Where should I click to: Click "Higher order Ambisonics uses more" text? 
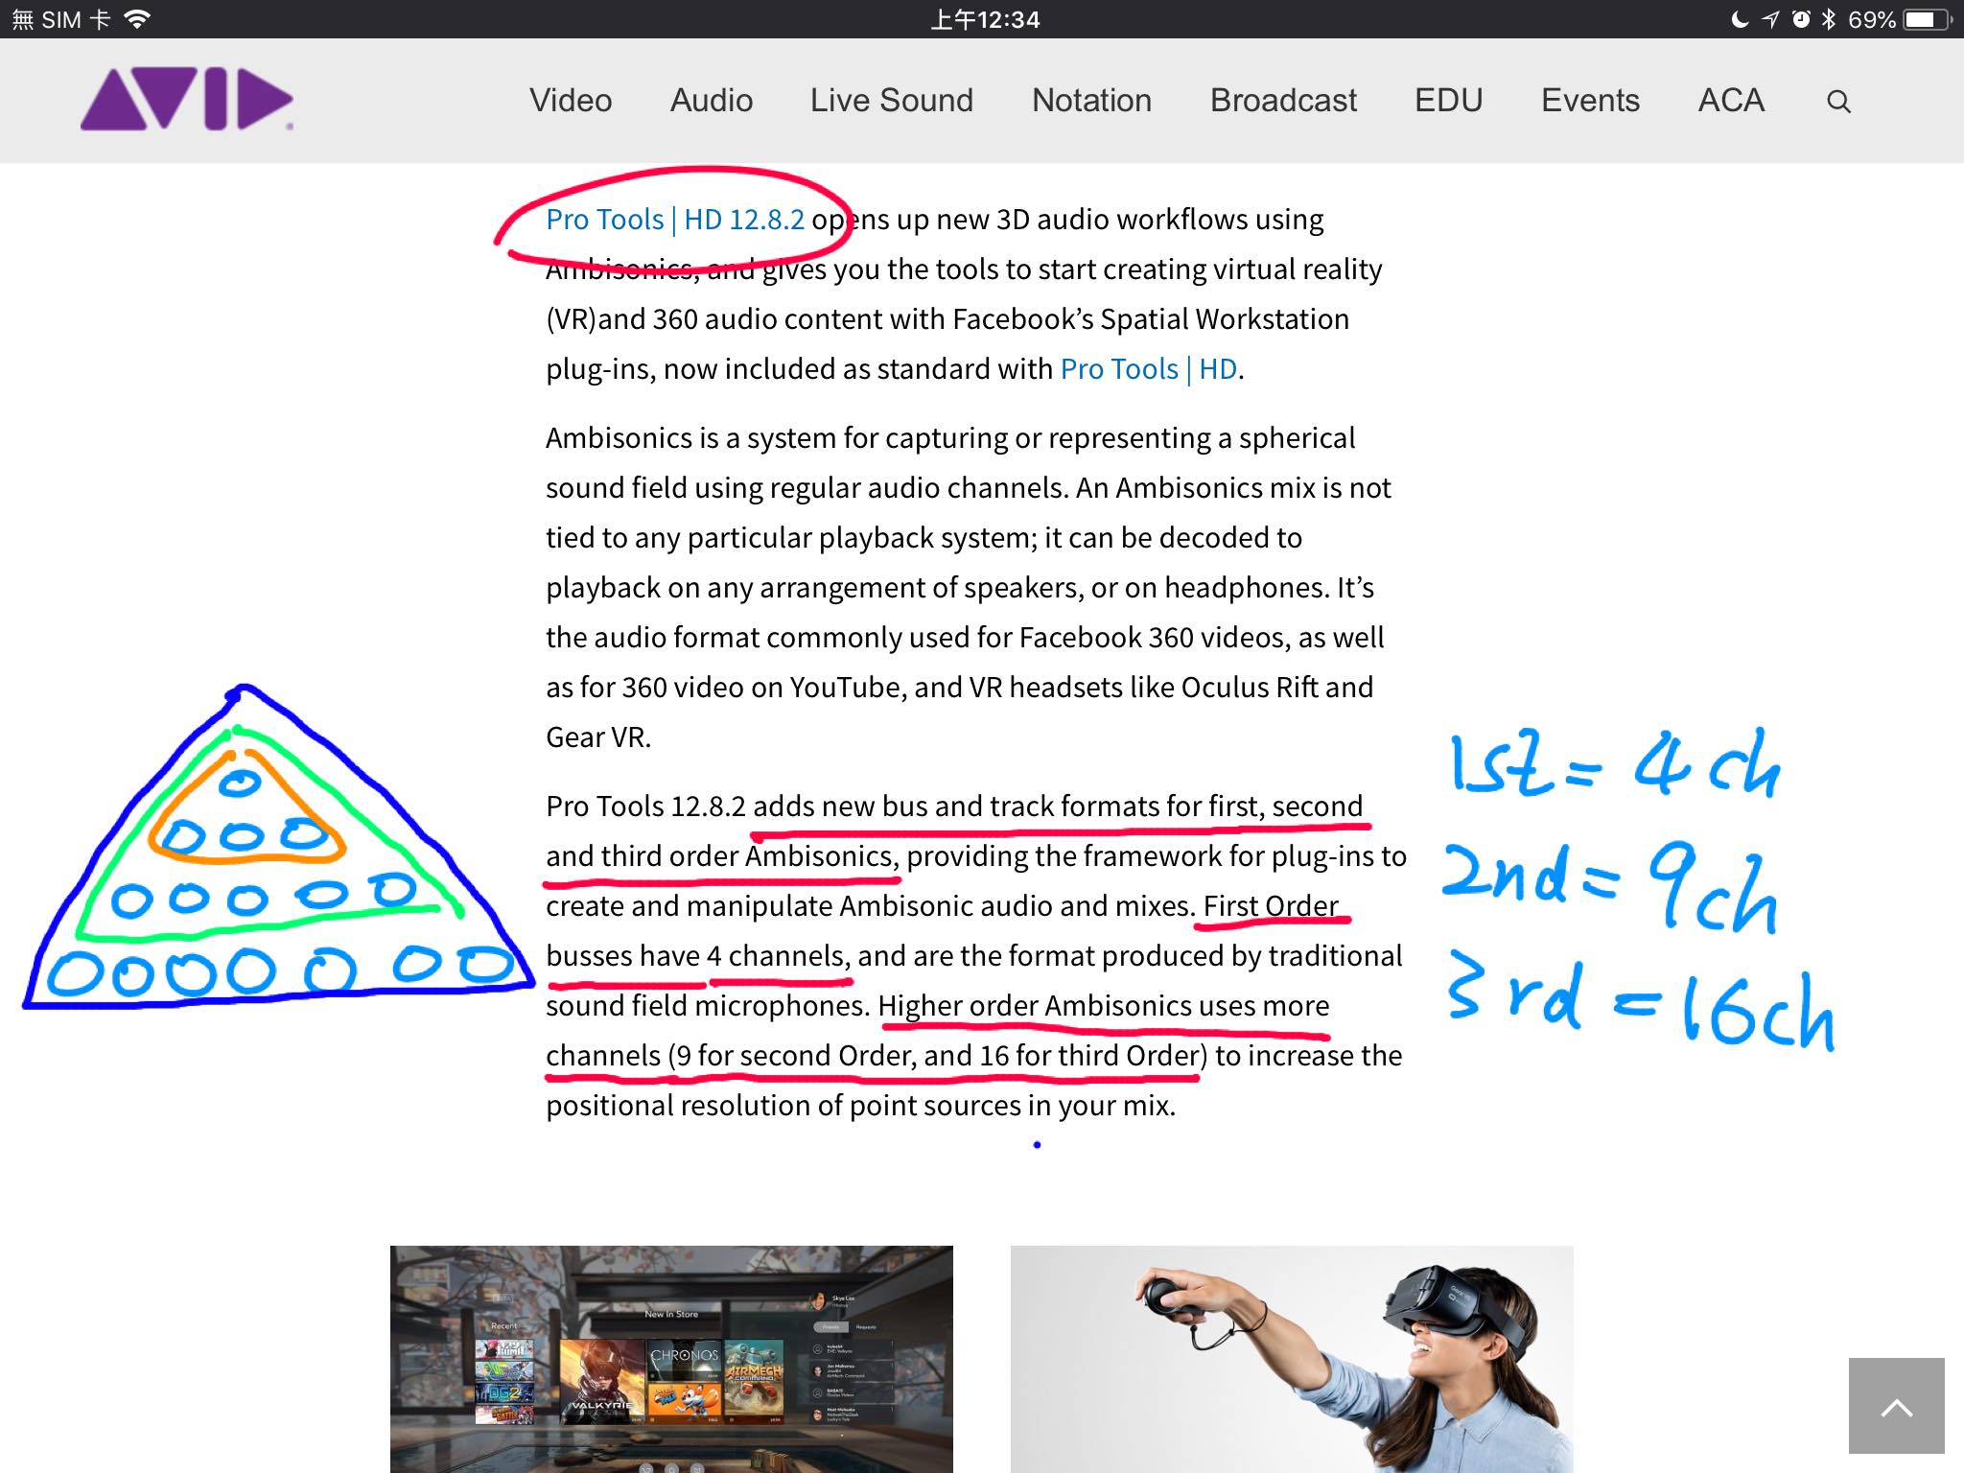(x=1103, y=1006)
